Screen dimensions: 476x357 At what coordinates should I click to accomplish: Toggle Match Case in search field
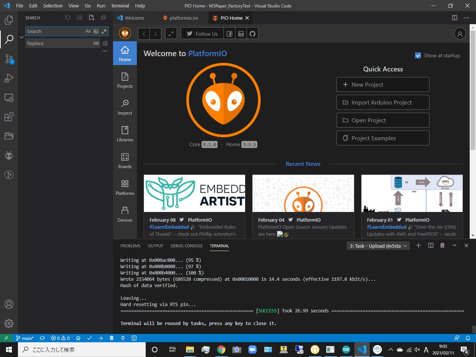coord(88,31)
